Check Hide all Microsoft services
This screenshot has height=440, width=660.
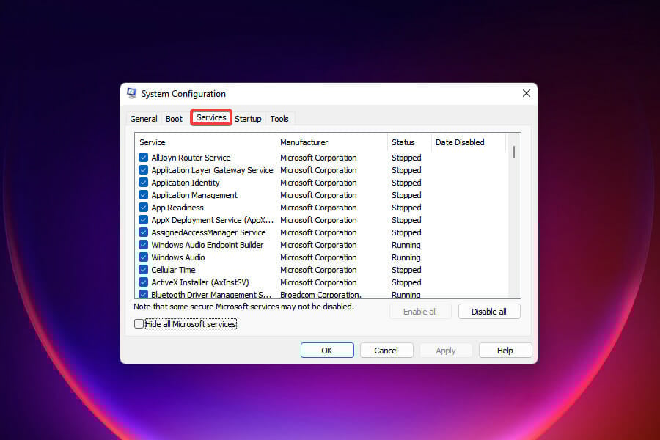click(x=139, y=324)
